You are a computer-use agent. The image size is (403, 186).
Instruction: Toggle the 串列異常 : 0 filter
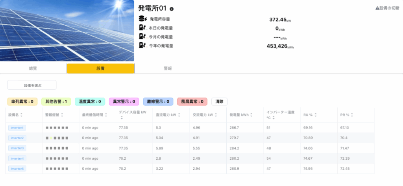click(x=22, y=101)
